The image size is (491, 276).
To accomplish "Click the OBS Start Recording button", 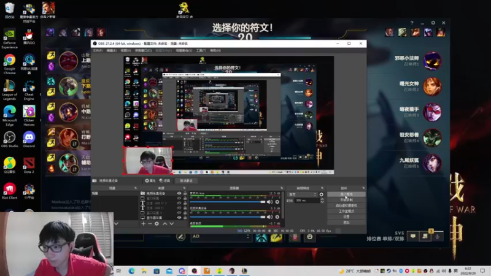I will click(x=346, y=200).
